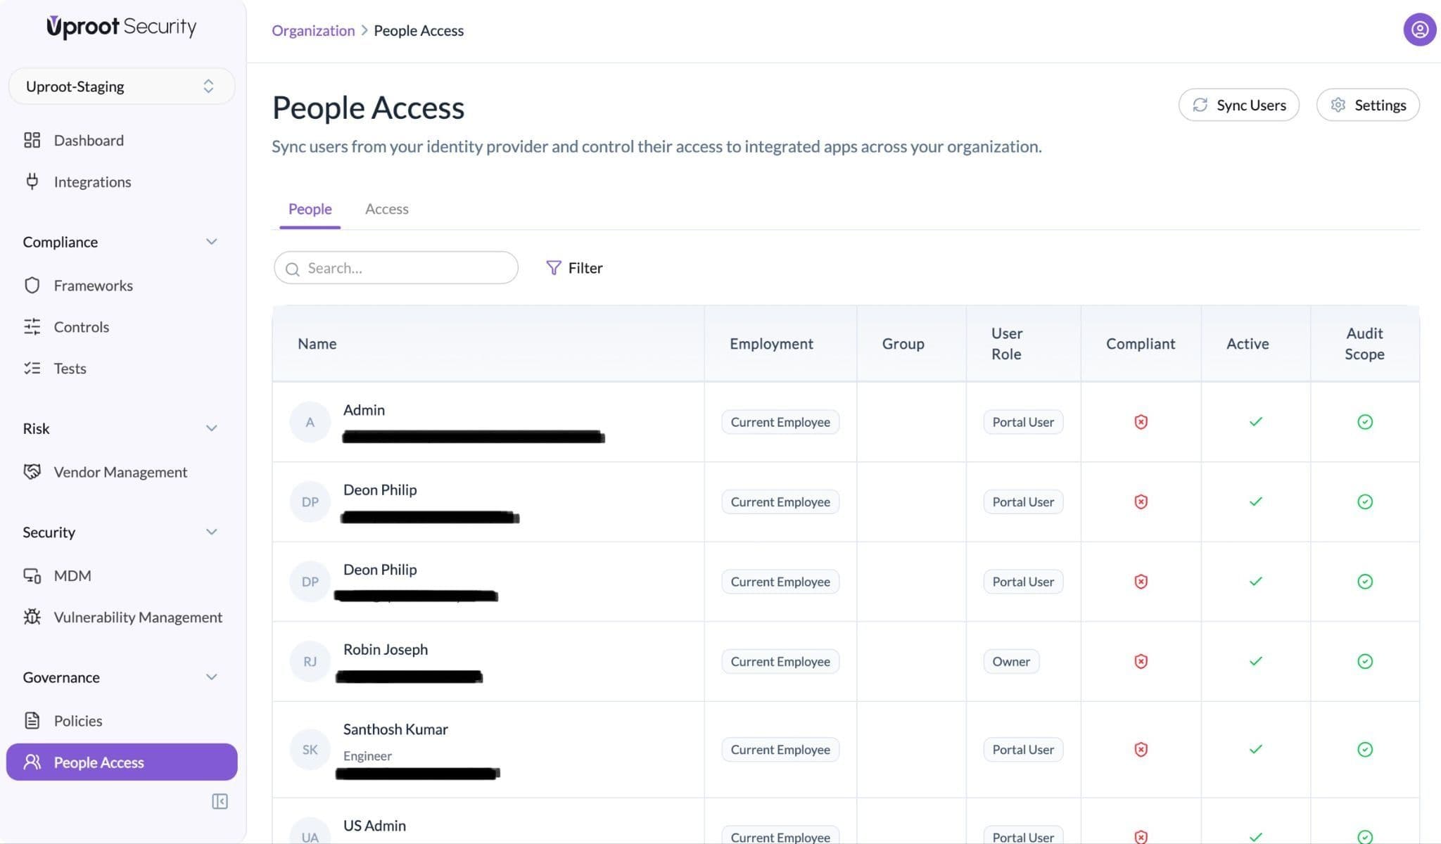
Task: Toggle Admin row's Audit Scope circle check
Action: tap(1364, 422)
